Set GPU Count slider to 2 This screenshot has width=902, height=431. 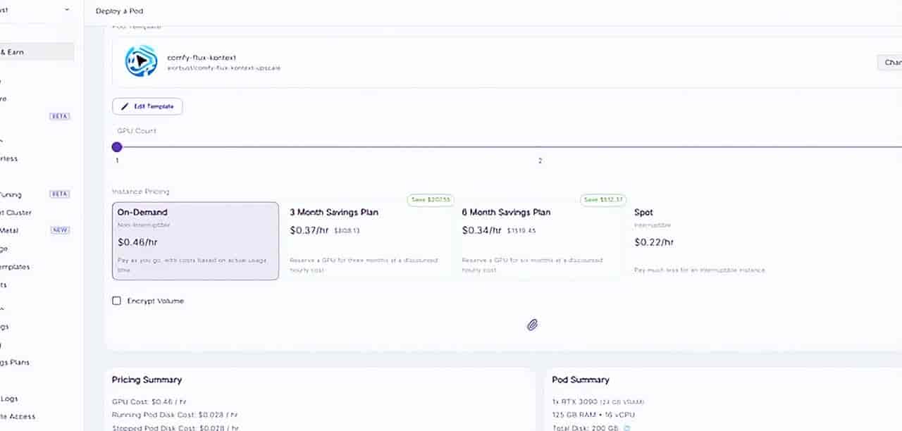[x=540, y=147]
